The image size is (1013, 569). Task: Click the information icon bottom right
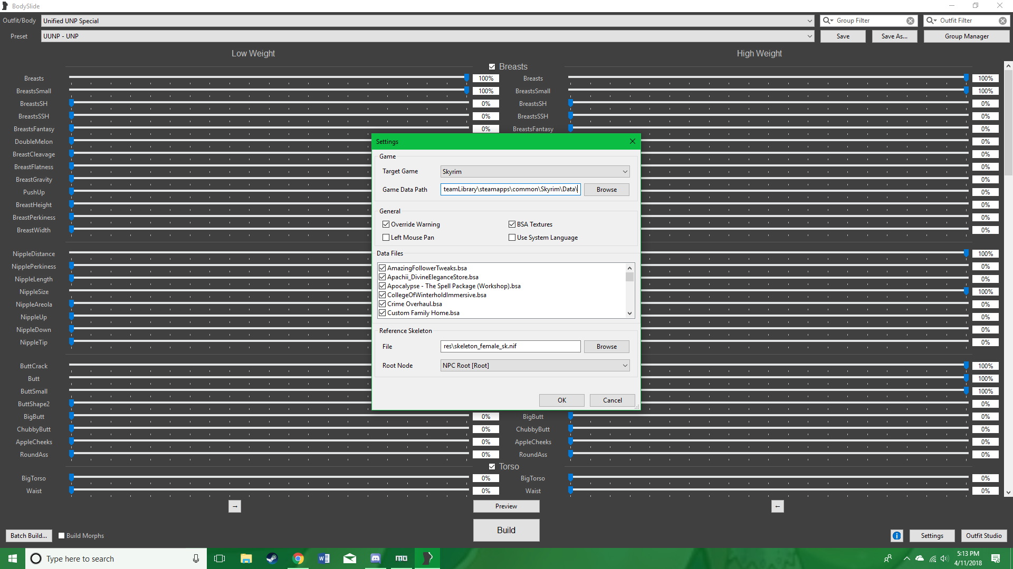[x=897, y=536]
